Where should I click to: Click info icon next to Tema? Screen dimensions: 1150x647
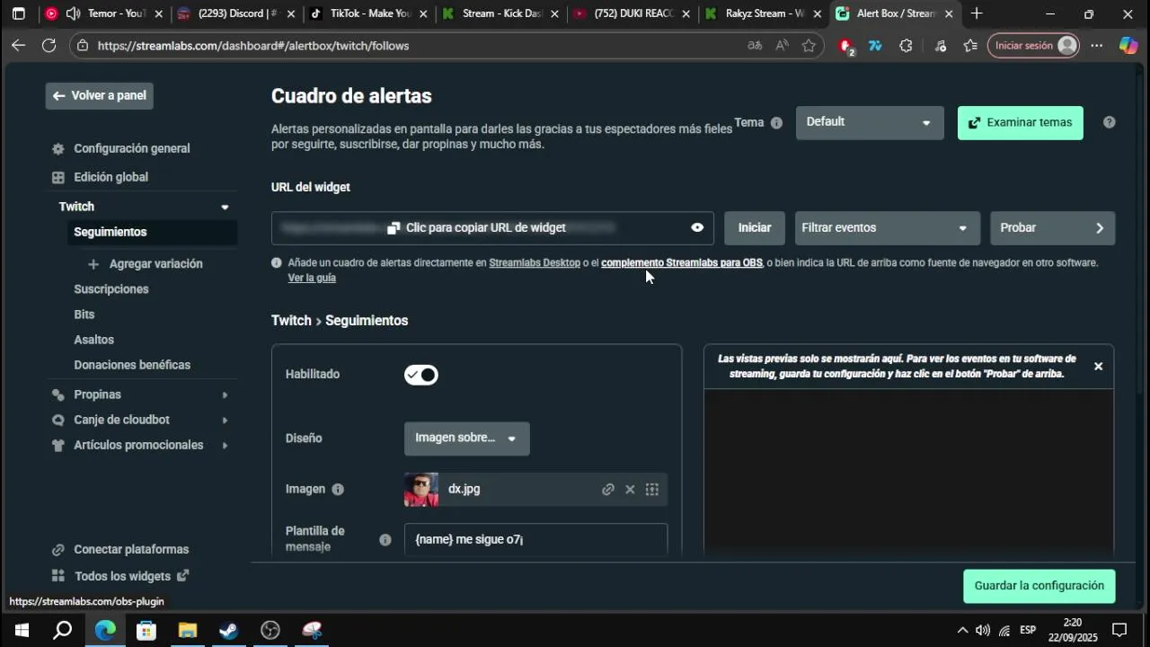(776, 123)
